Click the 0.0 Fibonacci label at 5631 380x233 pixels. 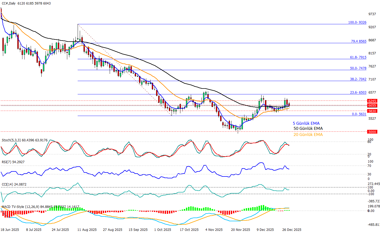pyautogui.click(x=359, y=114)
